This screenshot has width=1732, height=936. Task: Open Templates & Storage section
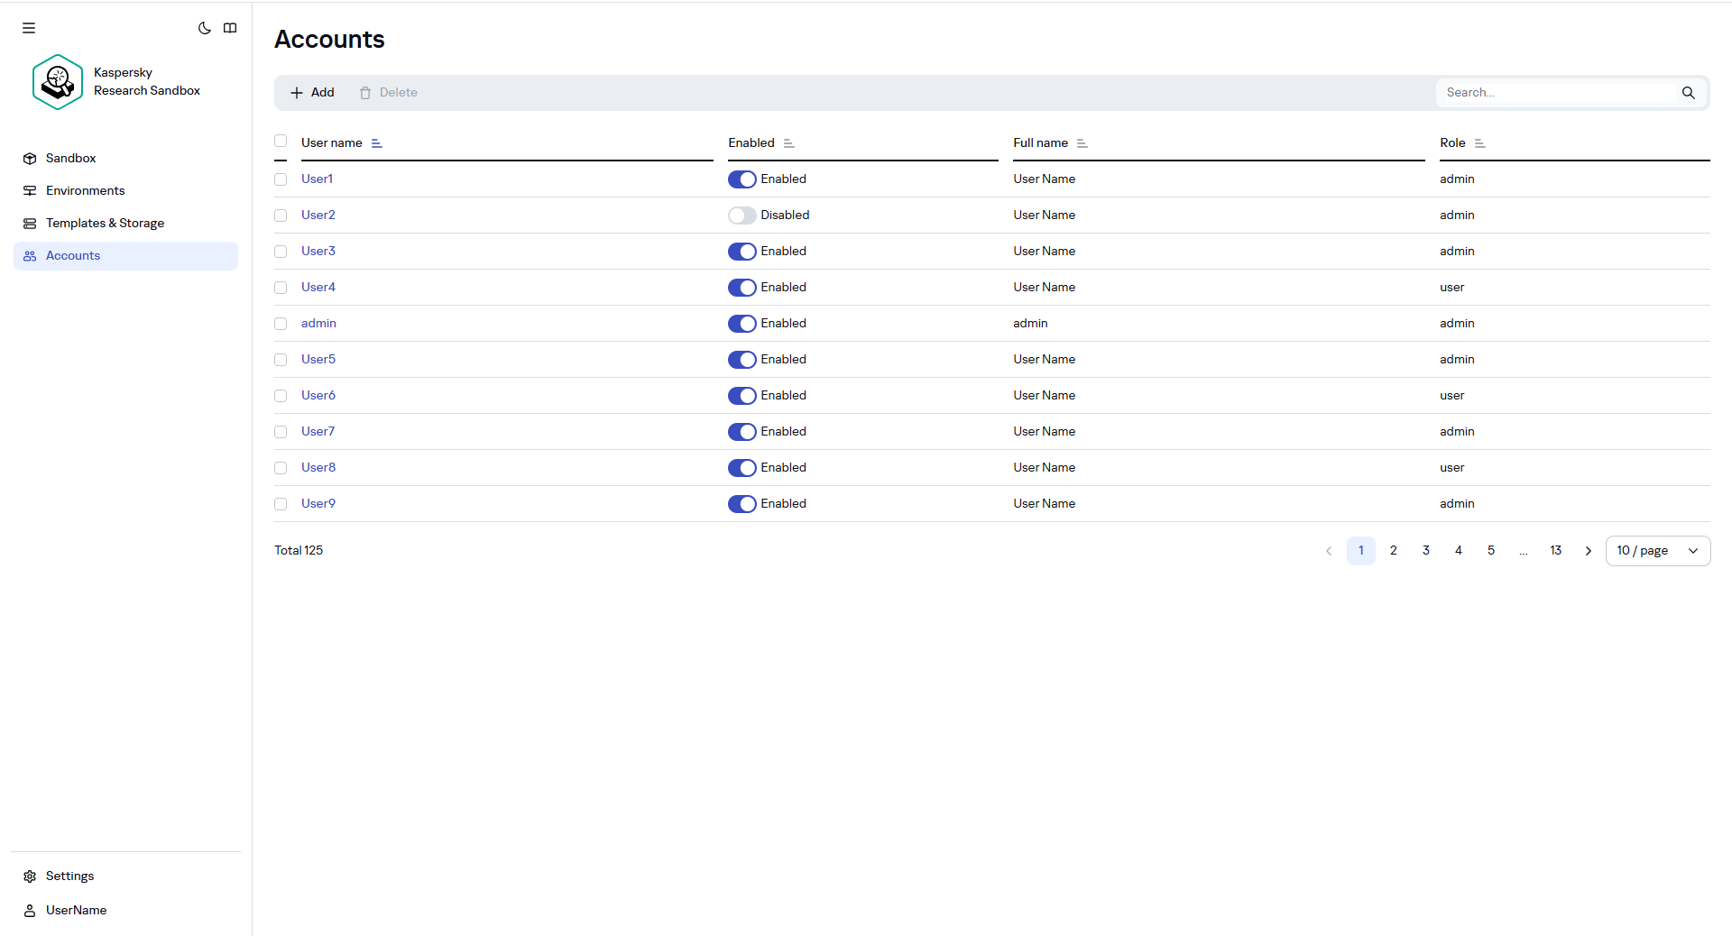click(x=105, y=223)
